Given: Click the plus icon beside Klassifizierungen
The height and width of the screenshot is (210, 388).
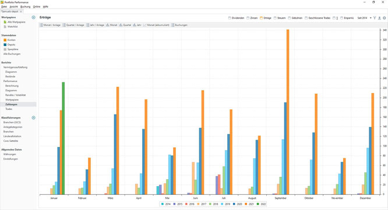Looking at the screenshot, I should 33,118.
